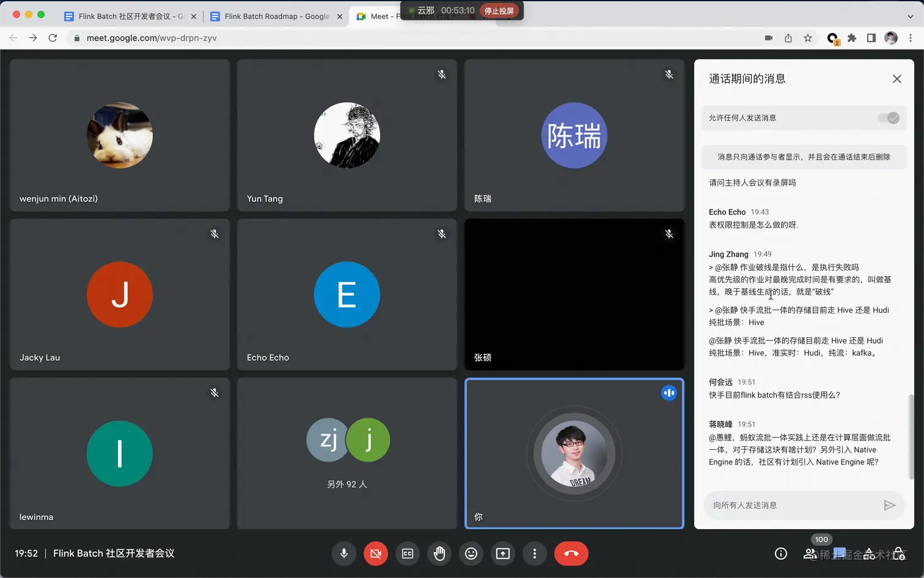The height and width of the screenshot is (578, 924).
Task: Toggle the microphone button in call controls
Action: click(344, 554)
